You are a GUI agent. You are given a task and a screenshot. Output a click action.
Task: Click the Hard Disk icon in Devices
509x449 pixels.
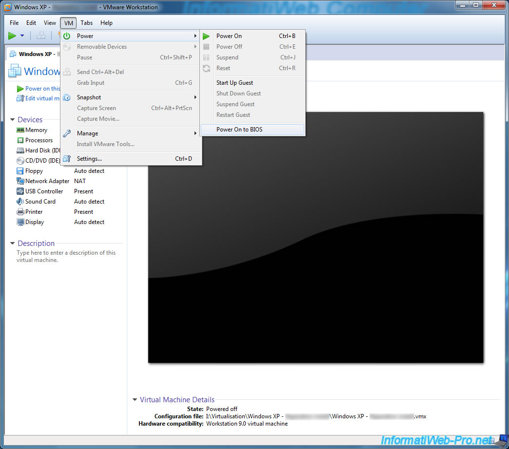click(20, 150)
